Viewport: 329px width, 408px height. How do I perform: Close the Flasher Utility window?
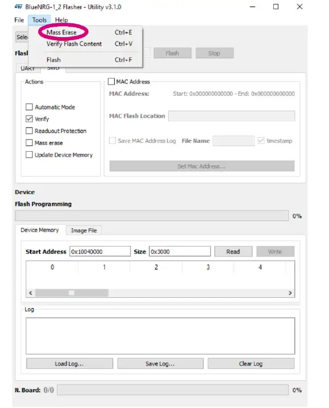300,7
